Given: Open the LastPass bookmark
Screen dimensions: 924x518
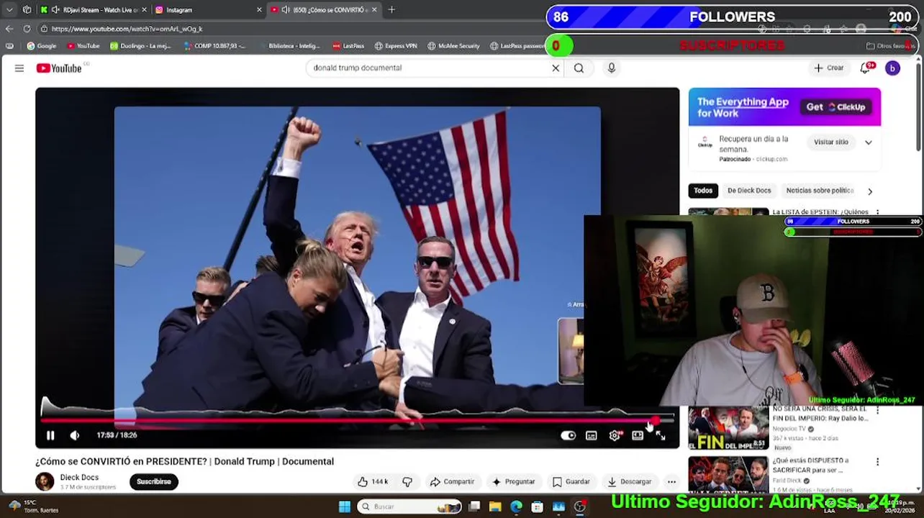Looking at the screenshot, I should tap(348, 46).
